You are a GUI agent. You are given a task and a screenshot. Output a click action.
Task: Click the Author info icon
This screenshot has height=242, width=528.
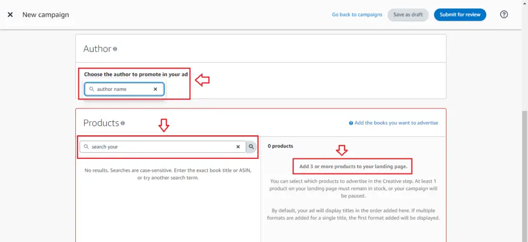pyautogui.click(x=115, y=49)
